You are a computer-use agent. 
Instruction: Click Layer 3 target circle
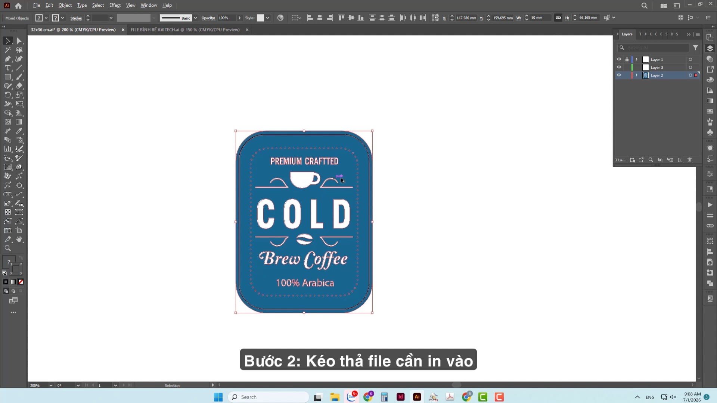(690, 67)
